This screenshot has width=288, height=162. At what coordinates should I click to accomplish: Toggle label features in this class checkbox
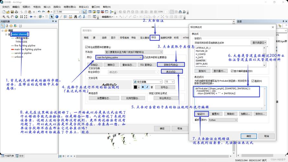[144, 57]
